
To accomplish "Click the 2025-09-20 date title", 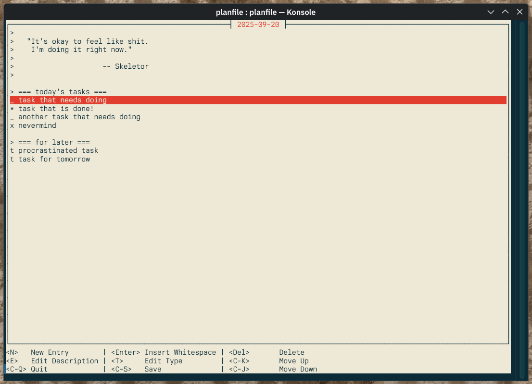I will [258, 25].
